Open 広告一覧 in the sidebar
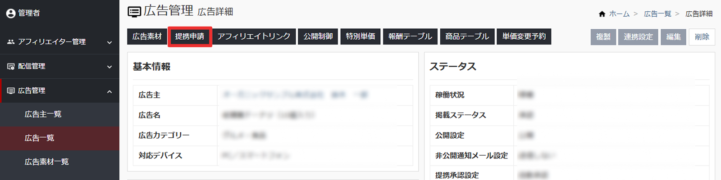Viewport: 721px width, 180px height. (x=59, y=138)
